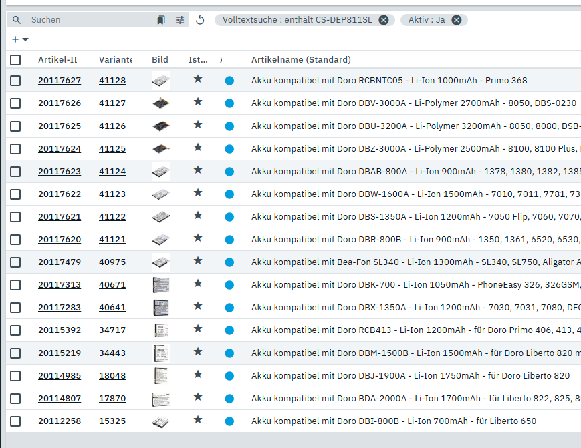Click the Suchen search input field
This screenshot has height=448, width=581.
click(90, 20)
